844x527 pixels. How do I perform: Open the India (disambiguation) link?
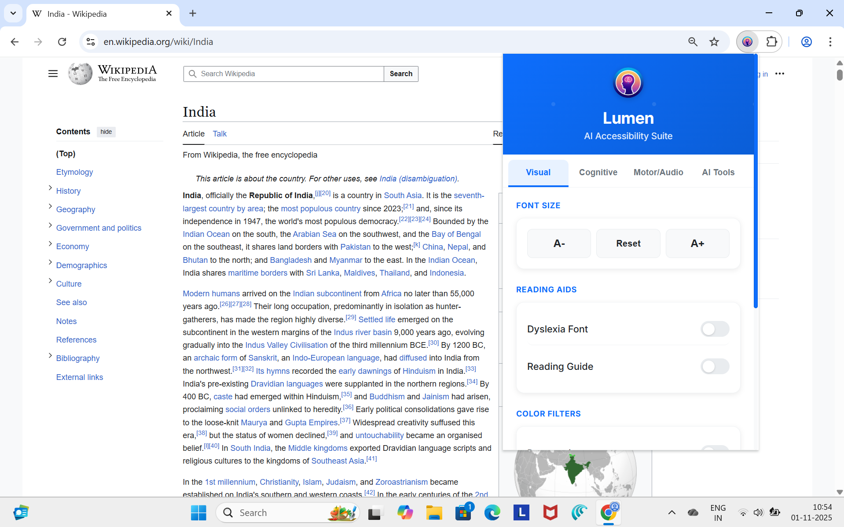418,179
